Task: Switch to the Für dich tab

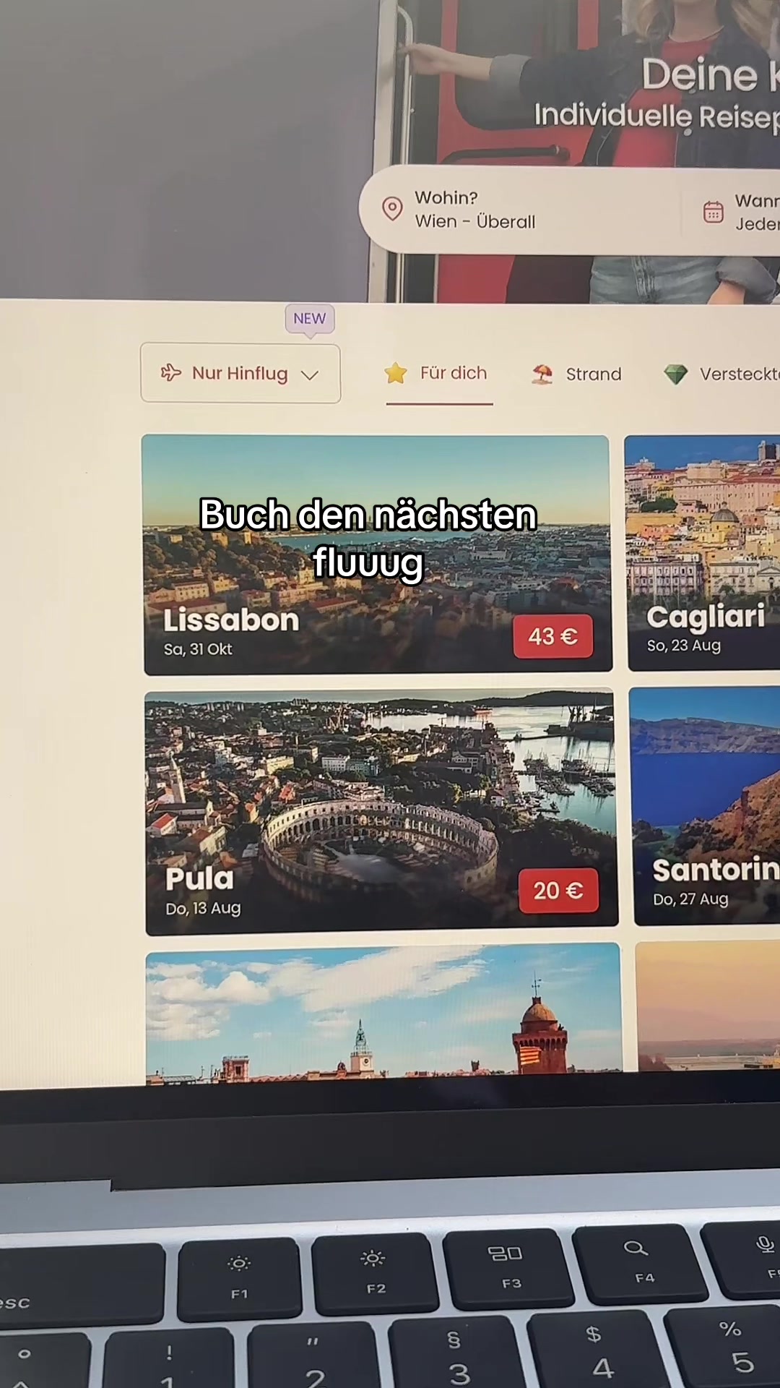Action: click(x=439, y=374)
